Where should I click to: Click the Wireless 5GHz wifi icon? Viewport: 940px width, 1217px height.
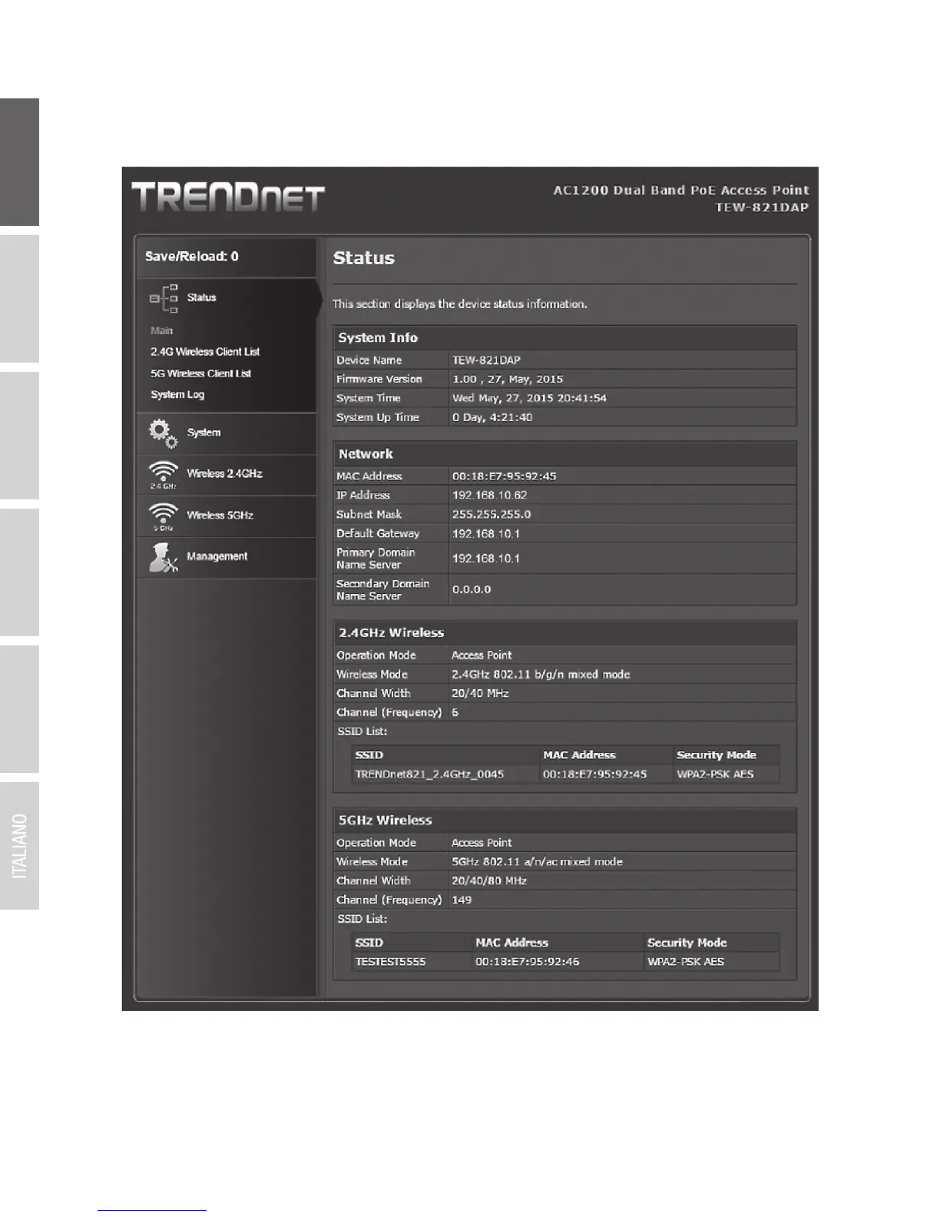click(x=164, y=516)
